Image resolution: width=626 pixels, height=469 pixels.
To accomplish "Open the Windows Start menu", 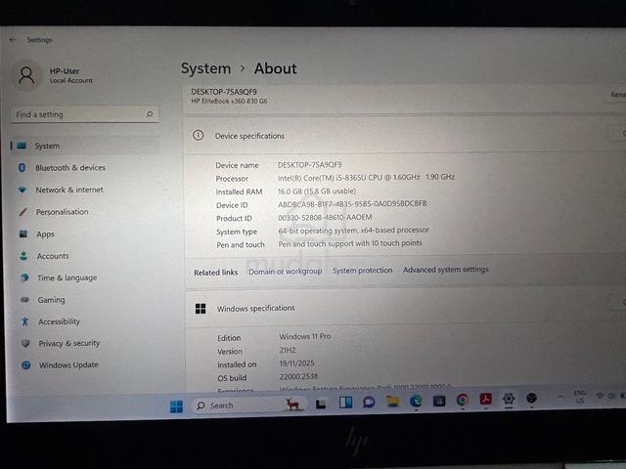I will [176, 406].
